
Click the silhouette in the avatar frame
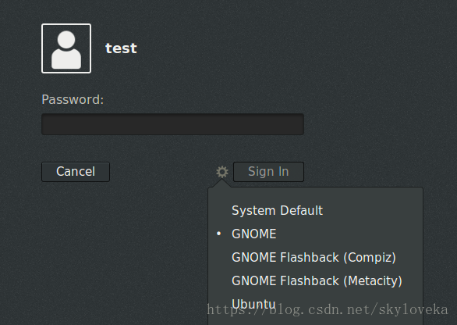tap(66, 50)
